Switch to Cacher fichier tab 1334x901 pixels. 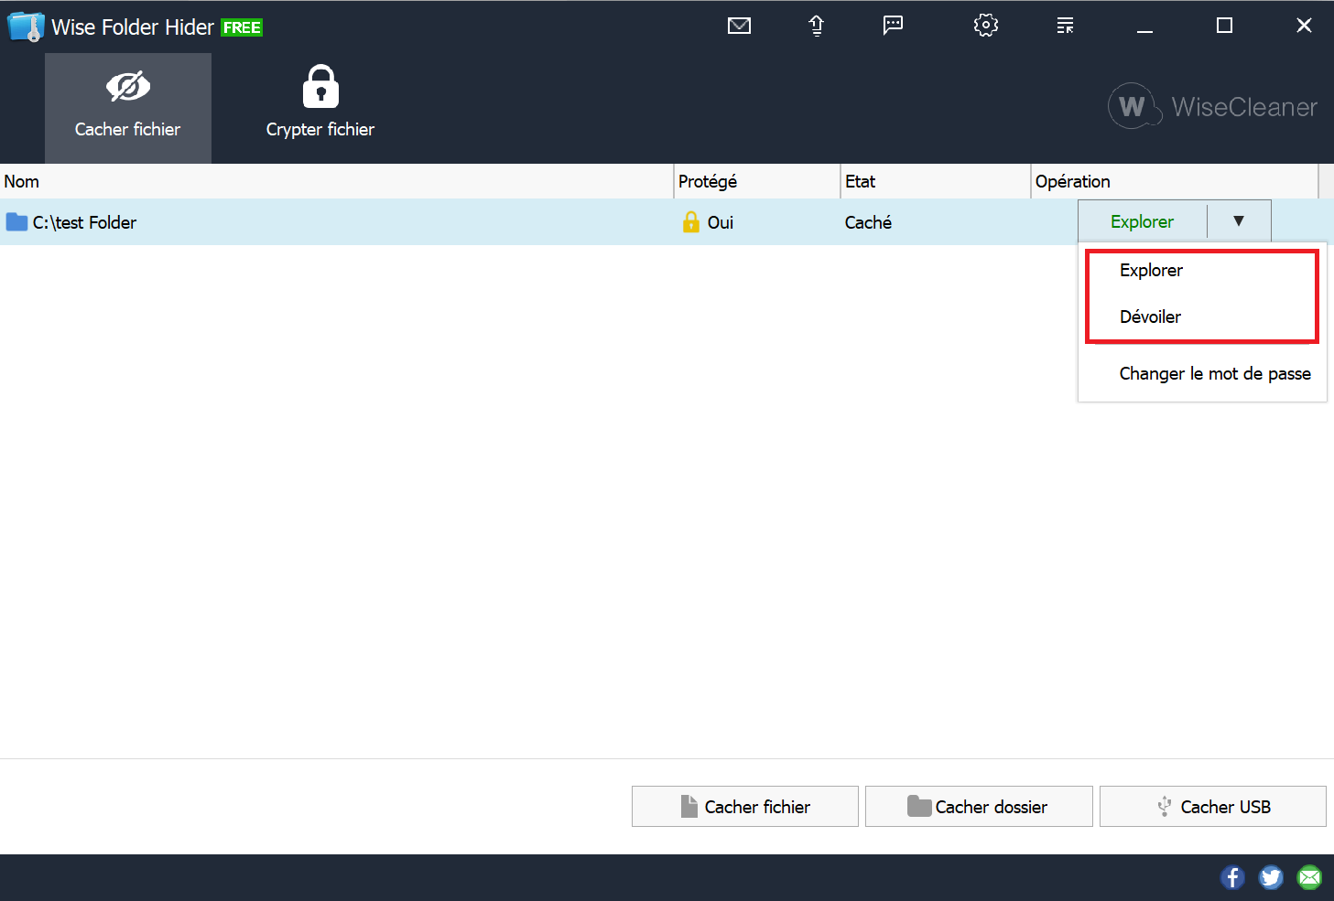(128, 108)
